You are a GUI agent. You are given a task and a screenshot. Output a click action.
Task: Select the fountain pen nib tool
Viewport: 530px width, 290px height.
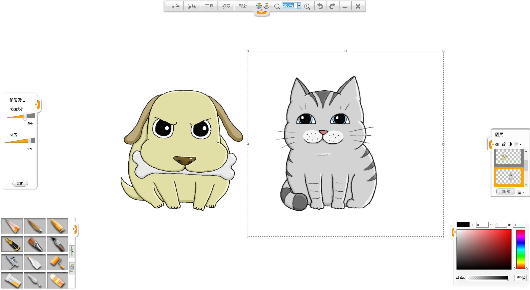click(12, 244)
